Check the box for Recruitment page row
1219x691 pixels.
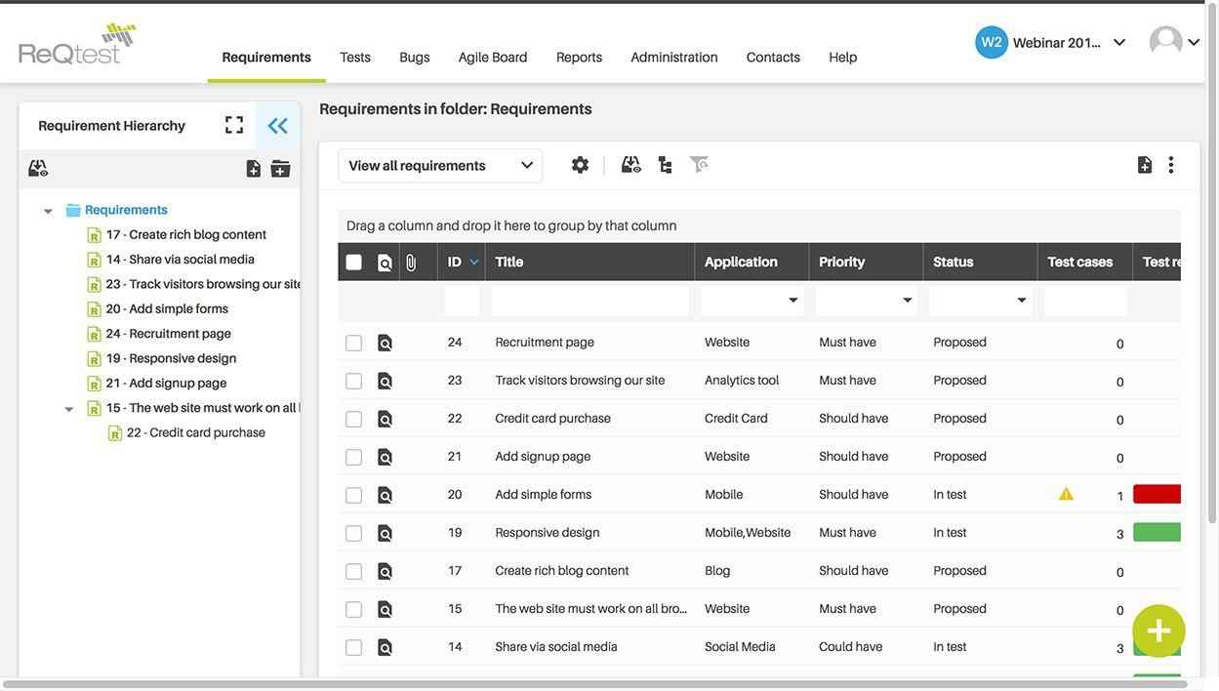354,344
